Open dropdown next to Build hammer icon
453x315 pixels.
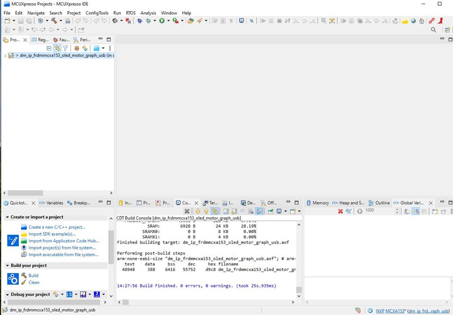[x=61, y=21]
